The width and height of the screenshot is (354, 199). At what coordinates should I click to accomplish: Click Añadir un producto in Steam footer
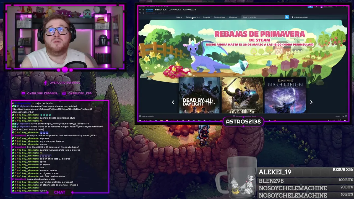click(x=147, y=116)
